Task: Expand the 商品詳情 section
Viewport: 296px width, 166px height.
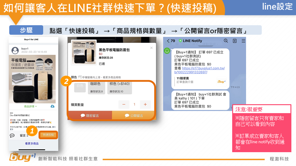Action: [x=31, y=106]
